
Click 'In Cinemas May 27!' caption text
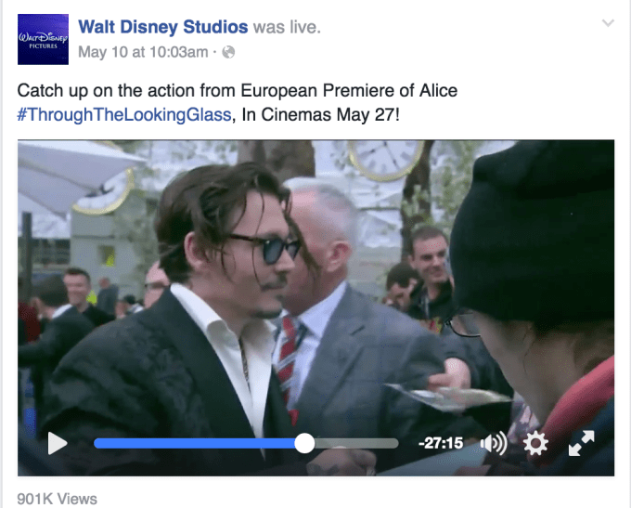[321, 115]
